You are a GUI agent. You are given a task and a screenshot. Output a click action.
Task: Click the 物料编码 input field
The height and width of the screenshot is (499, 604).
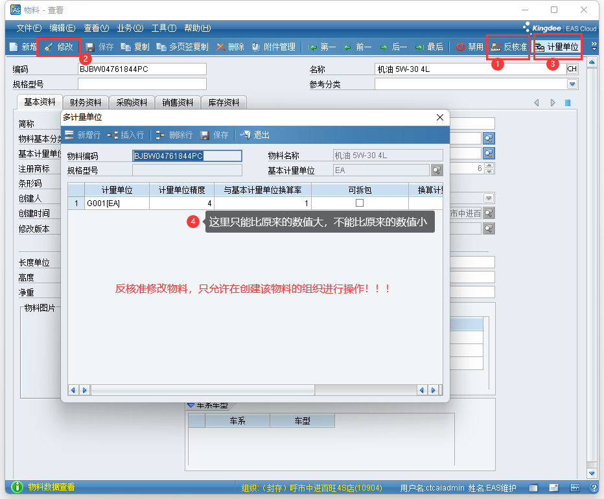[187, 156]
